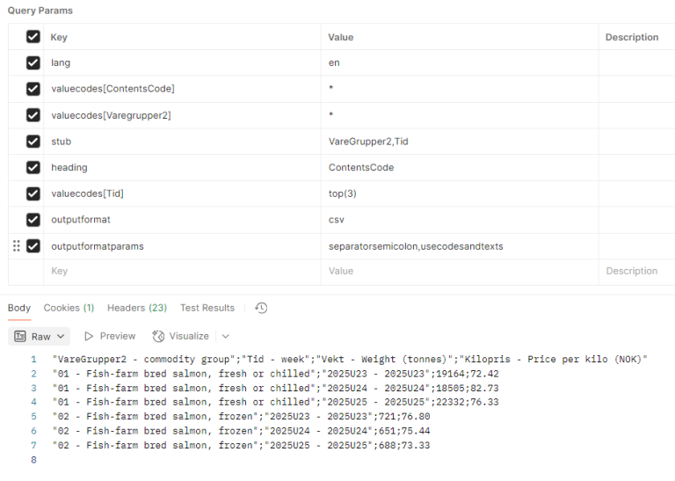The image size is (675, 481).
Task: Disable the outputformat parameter checkbox
Action: tap(33, 220)
